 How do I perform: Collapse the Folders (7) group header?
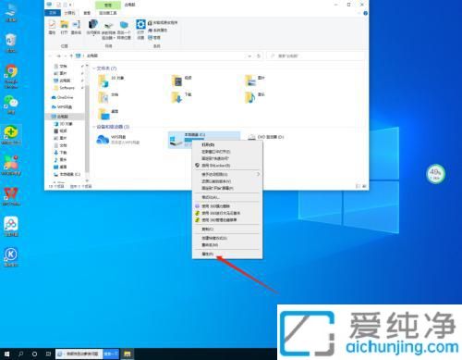[x=105, y=68]
